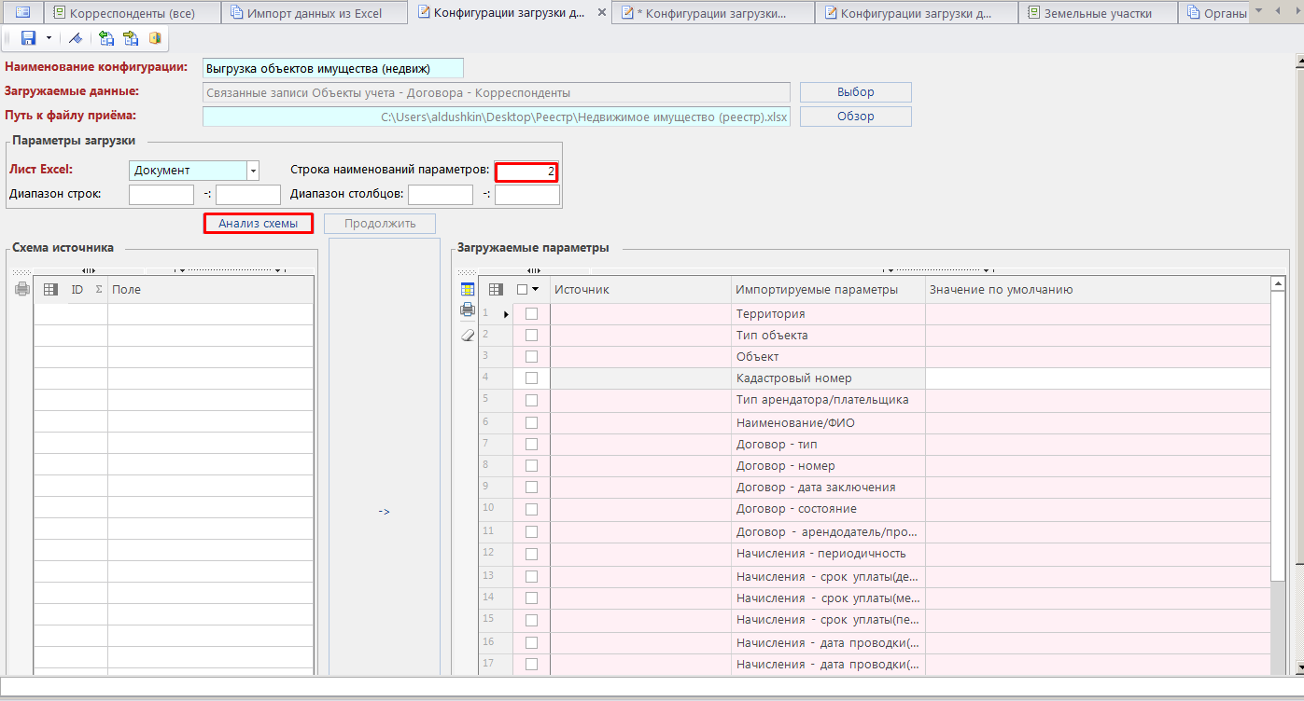Click grid layout icon in parameters header
The width and height of the screenshot is (1304, 701).
click(496, 290)
